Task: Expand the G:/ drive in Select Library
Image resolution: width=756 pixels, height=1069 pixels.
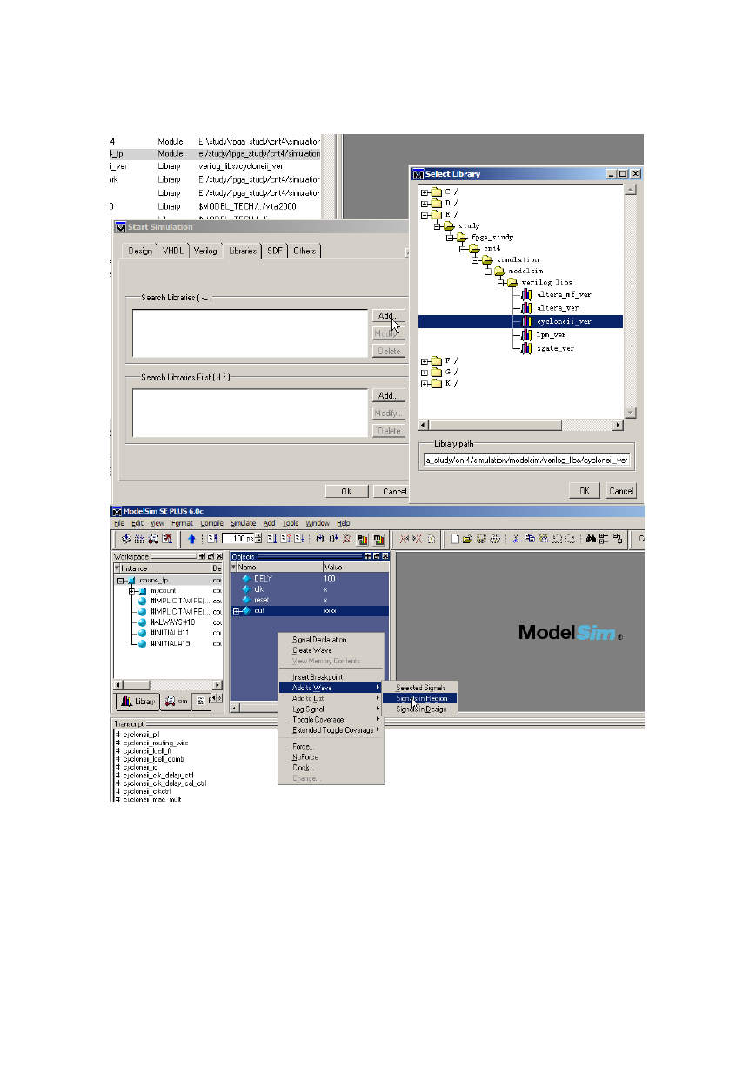Action: [425, 372]
